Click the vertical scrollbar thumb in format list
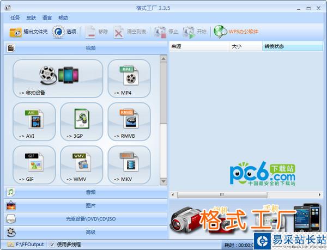This screenshot has height=250, width=327. 163,93
